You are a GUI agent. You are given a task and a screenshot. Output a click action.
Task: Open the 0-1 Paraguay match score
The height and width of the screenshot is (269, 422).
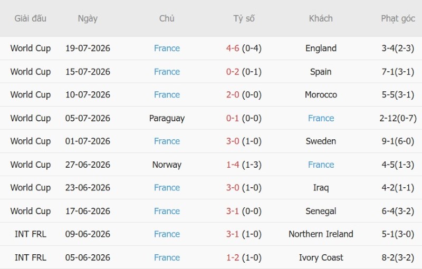click(233, 118)
